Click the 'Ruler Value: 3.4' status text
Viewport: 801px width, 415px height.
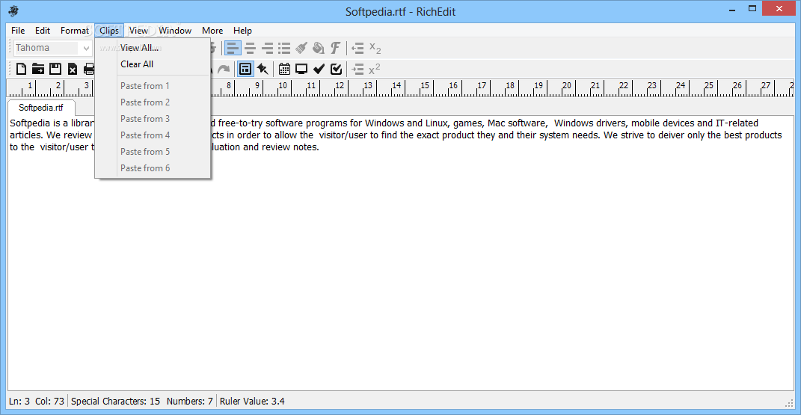[x=252, y=402]
